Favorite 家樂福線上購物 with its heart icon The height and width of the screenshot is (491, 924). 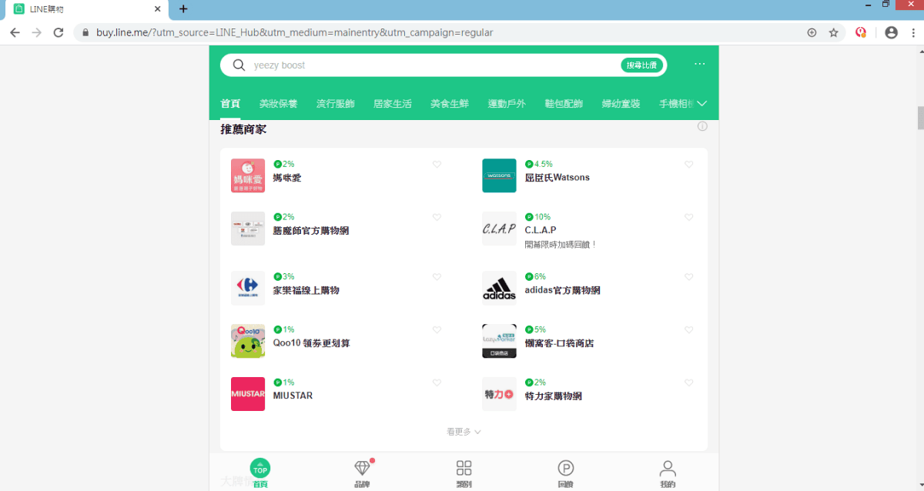pyautogui.click(x=437, y=277)
